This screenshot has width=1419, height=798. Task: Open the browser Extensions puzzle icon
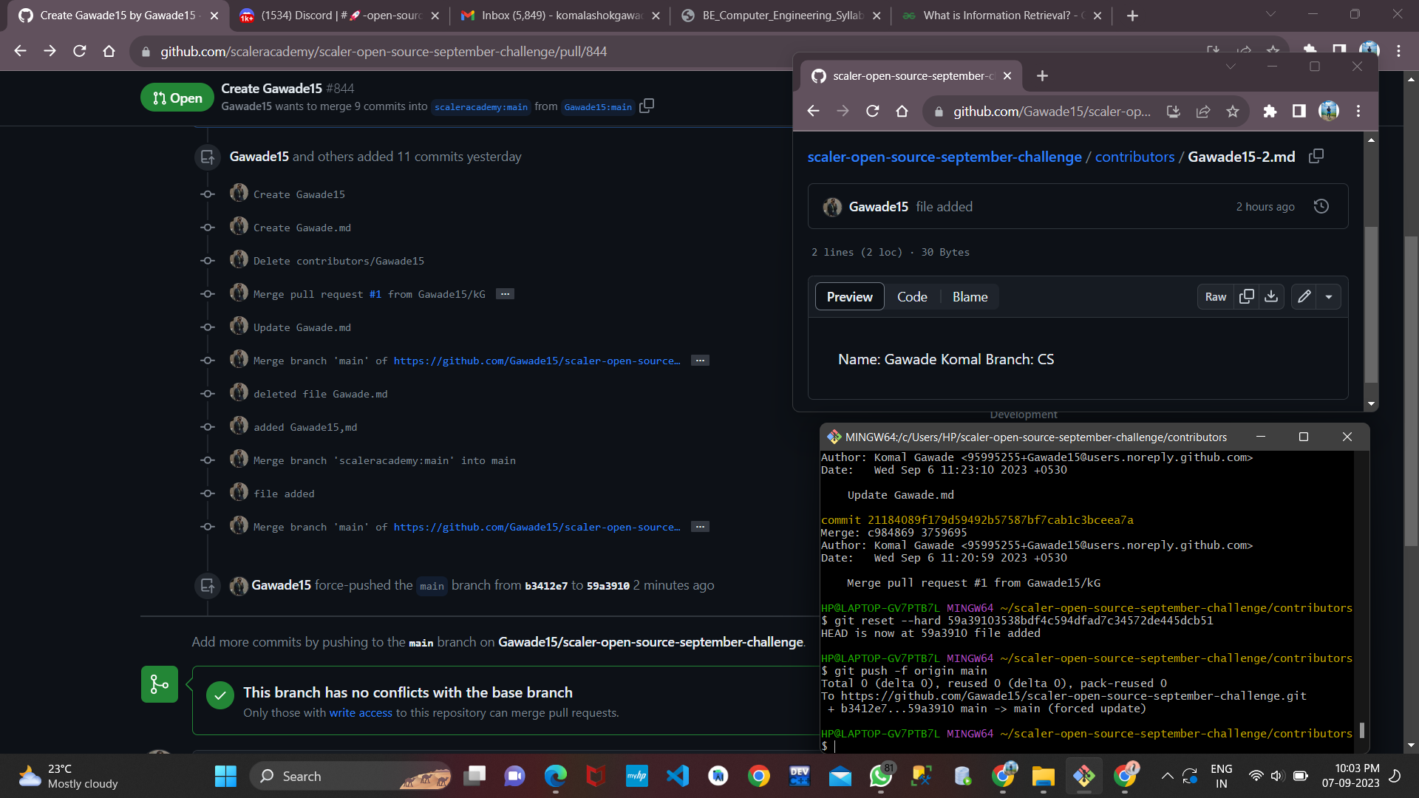click(1270, 111)
